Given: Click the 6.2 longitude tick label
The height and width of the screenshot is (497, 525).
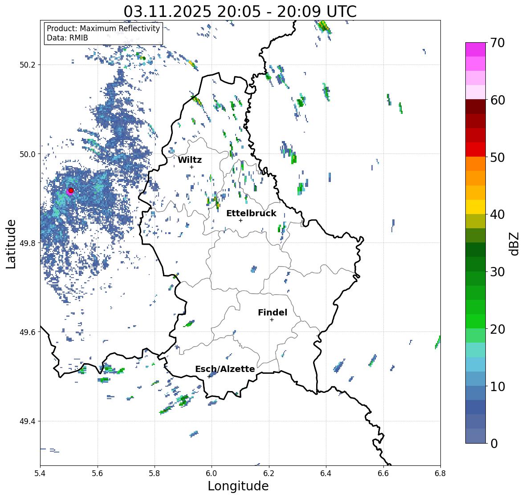Looking at the screenshot, I should coord(269,473).
